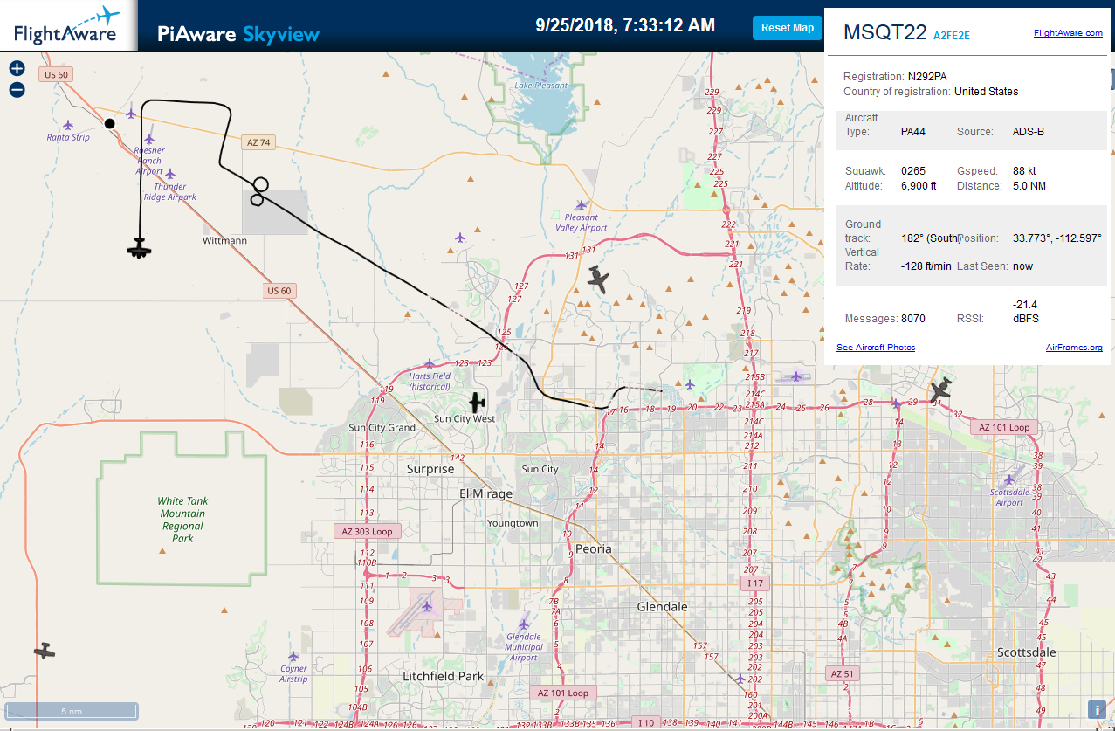The width and height of the screenshot is (1115, 731).
Task: Click the White Tank Mountain Regional Park label
Action: [182, 520]
